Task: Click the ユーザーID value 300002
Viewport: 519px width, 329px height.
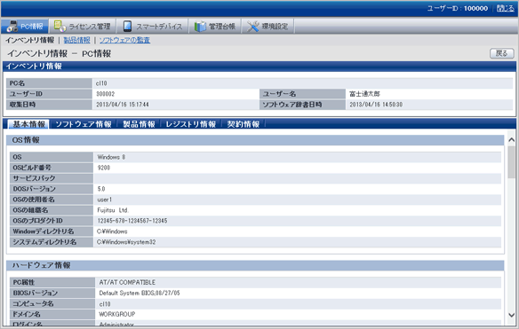Action: 105,94
